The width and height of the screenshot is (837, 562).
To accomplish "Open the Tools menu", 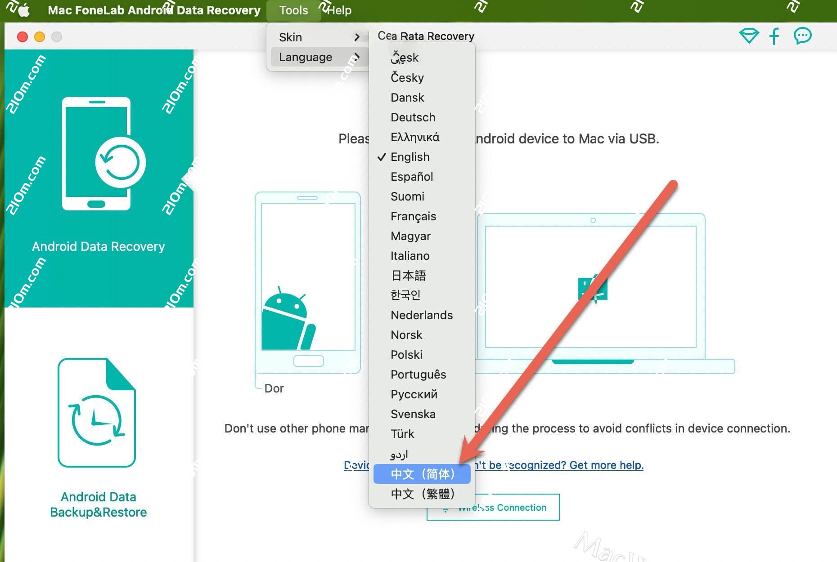I will (293, 9).
